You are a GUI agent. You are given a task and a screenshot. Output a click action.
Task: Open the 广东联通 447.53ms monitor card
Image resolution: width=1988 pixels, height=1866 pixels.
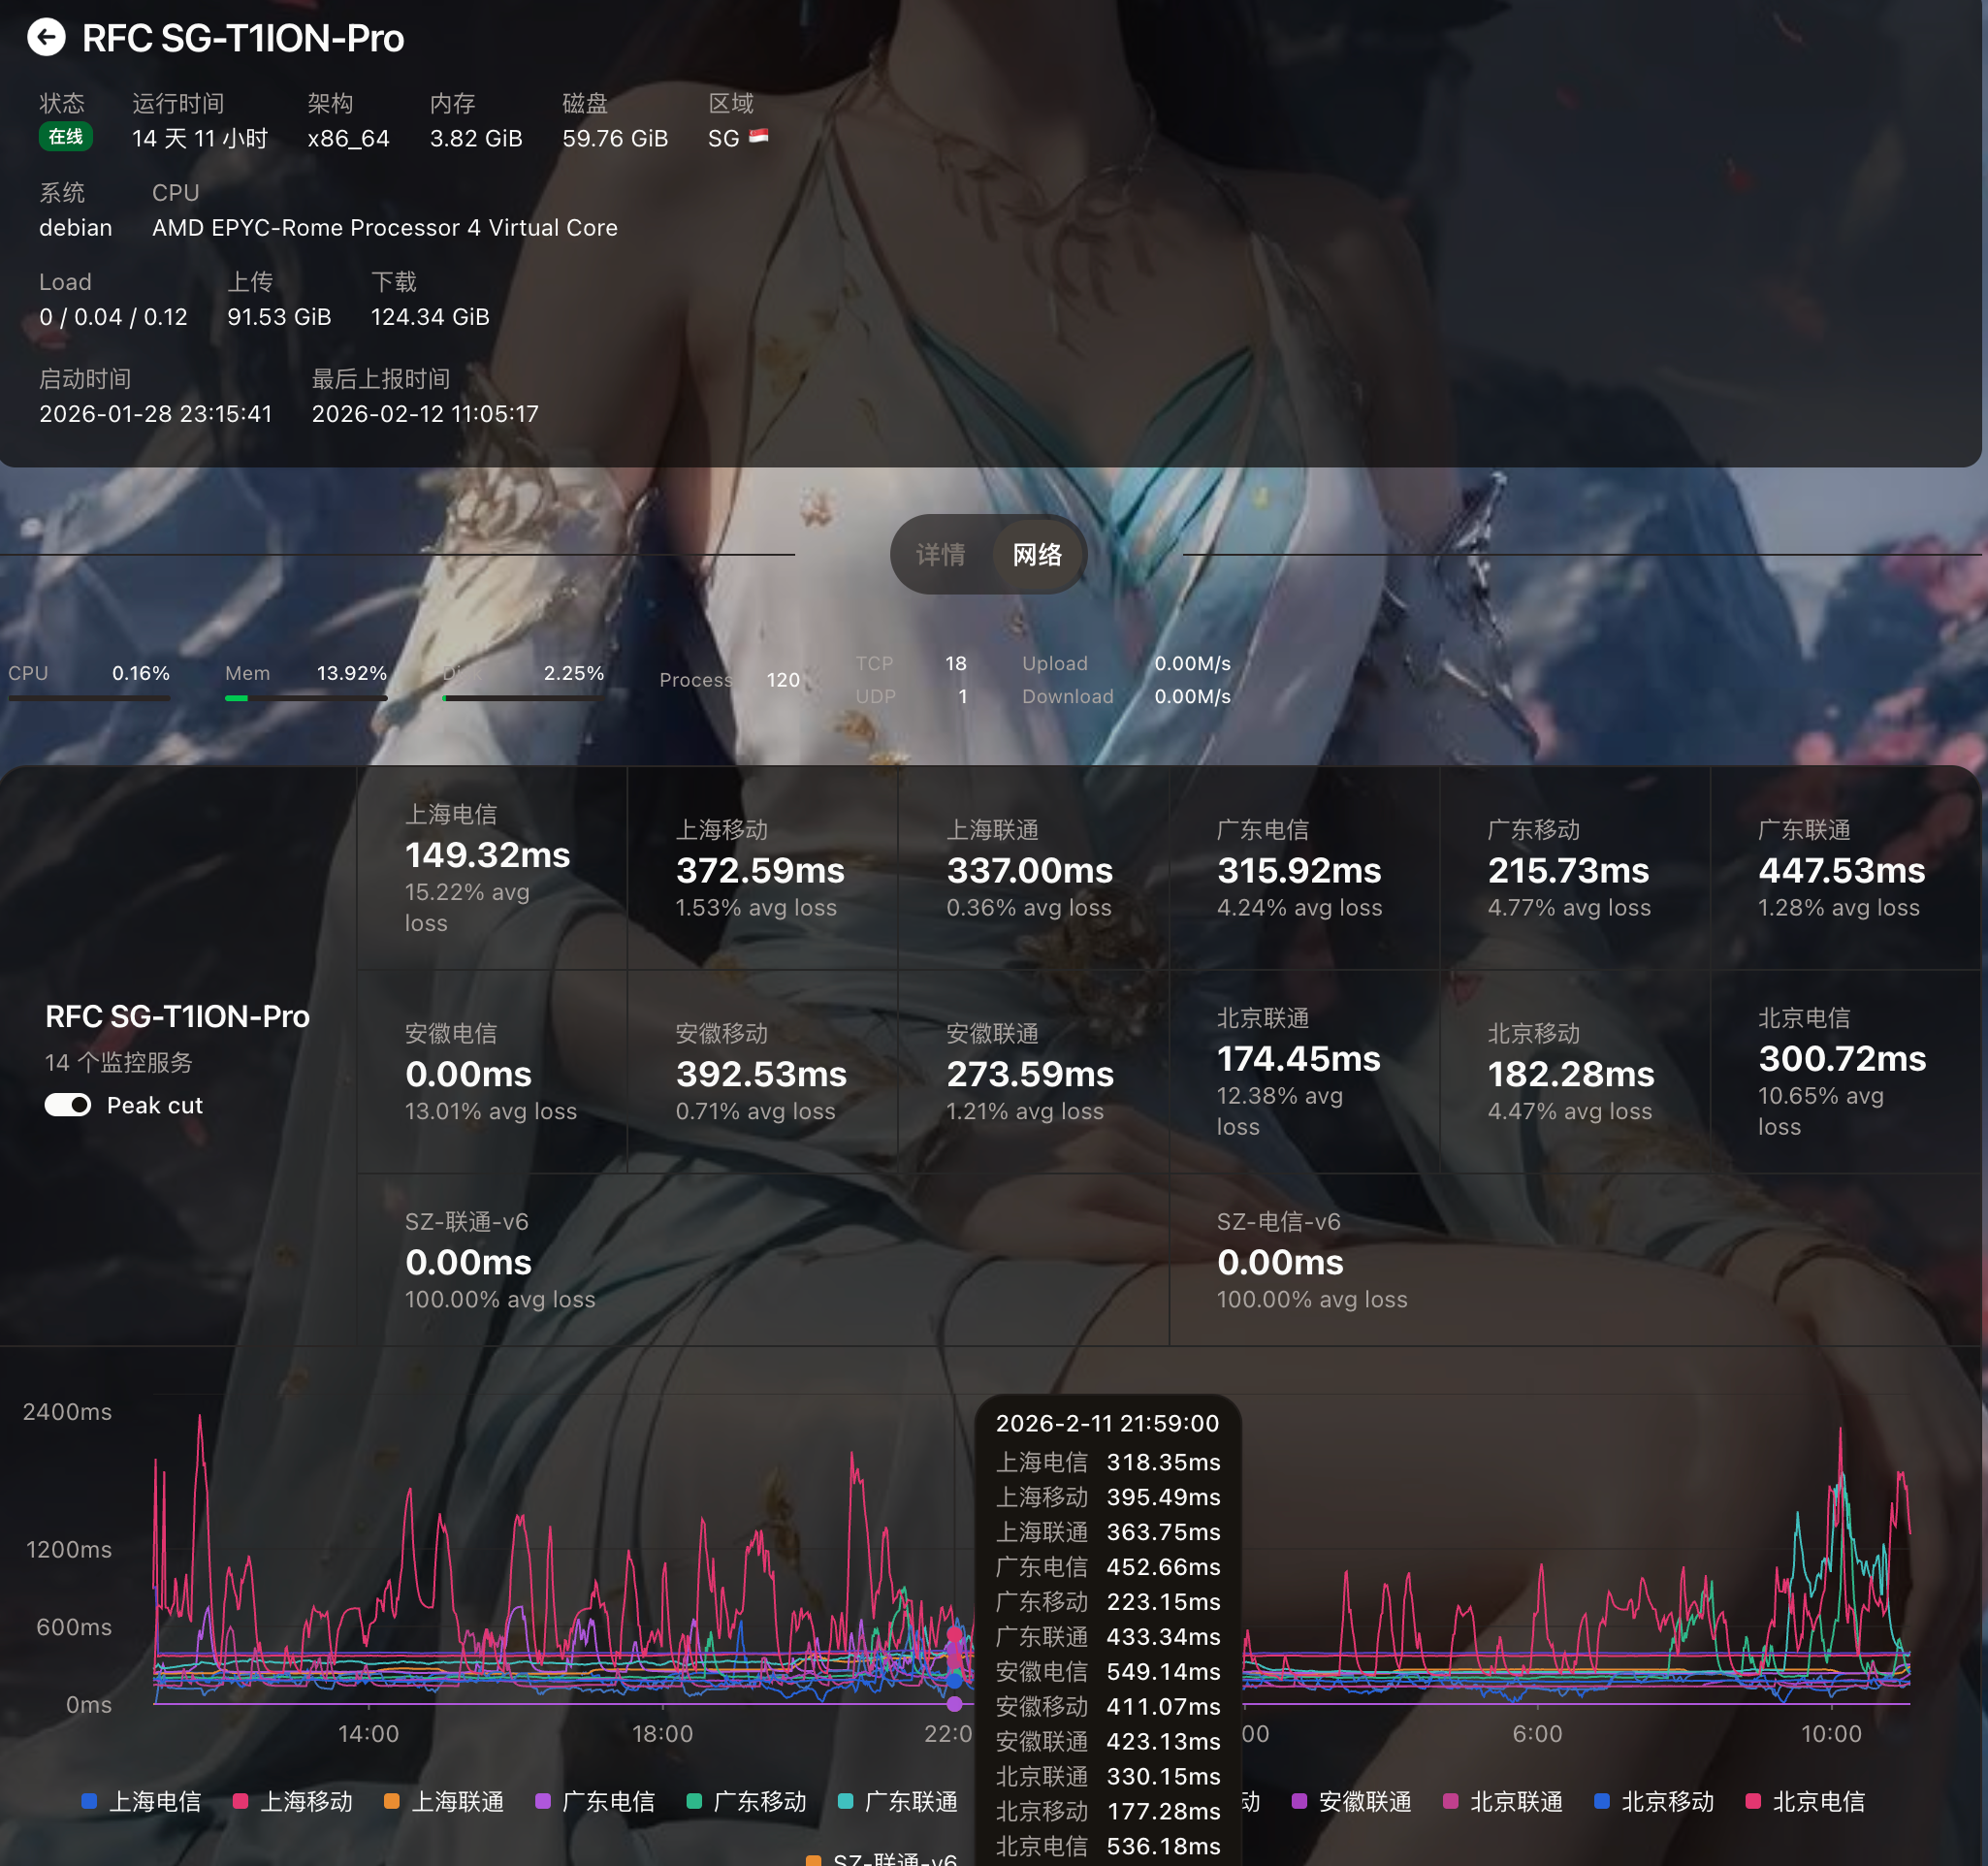coord(1844,868)
